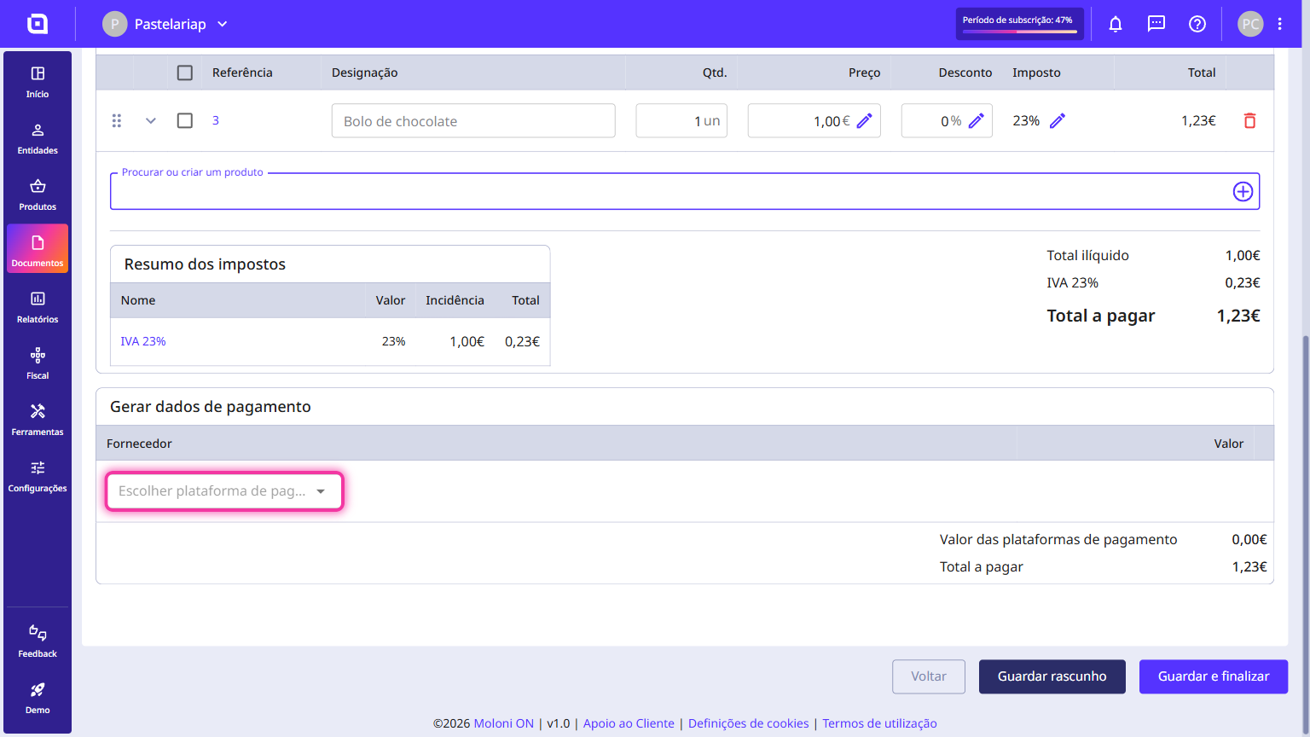
Task: Open the Moloni logo home icon
Action: [x=38, y=24]
